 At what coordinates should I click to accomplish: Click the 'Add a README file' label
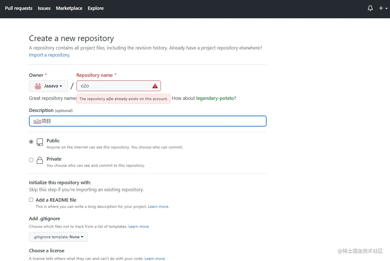tap(56, 200)
